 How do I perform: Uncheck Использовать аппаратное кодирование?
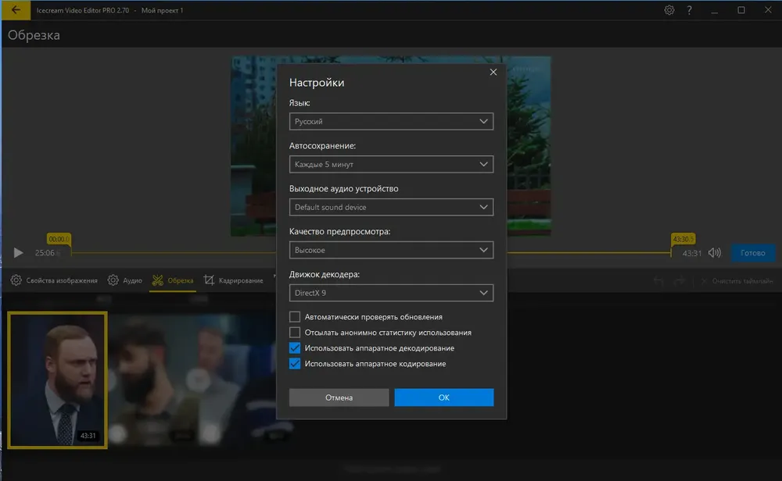pos(295,364)
